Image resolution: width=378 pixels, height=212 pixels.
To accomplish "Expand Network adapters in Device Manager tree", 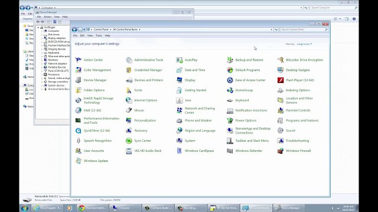I will (x=42, y=64).
